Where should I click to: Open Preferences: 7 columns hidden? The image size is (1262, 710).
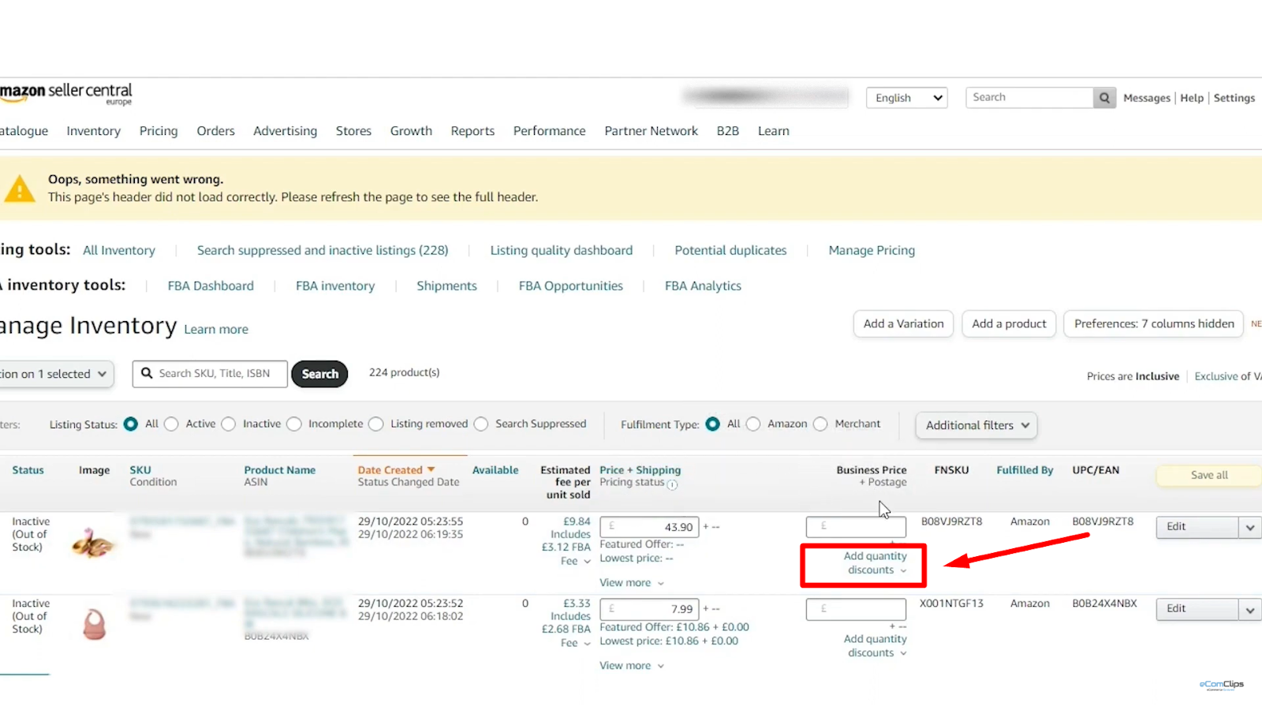pos(1154,324)
